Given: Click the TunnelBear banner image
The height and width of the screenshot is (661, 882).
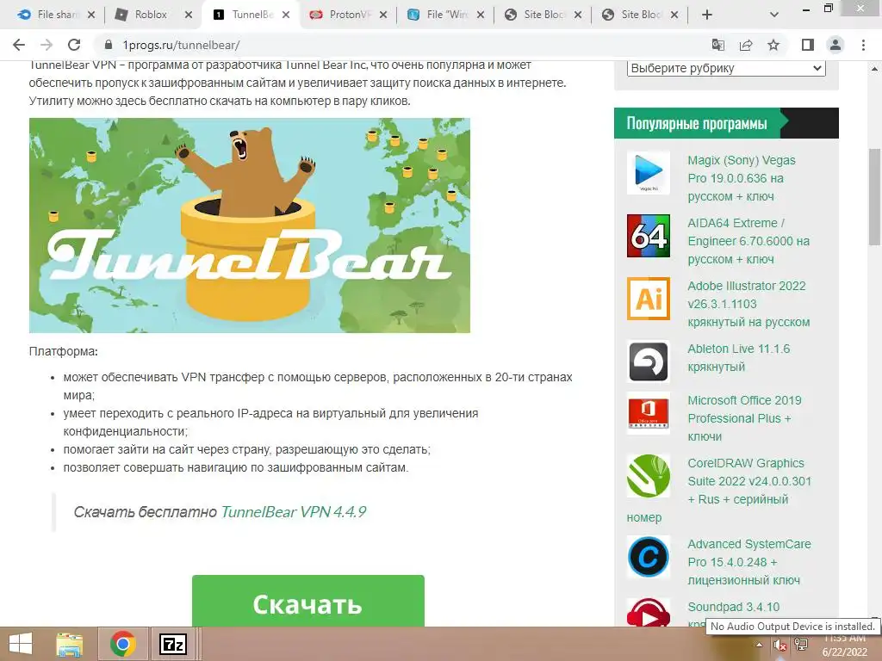Looking at the screenshot, I should point(249,225).
